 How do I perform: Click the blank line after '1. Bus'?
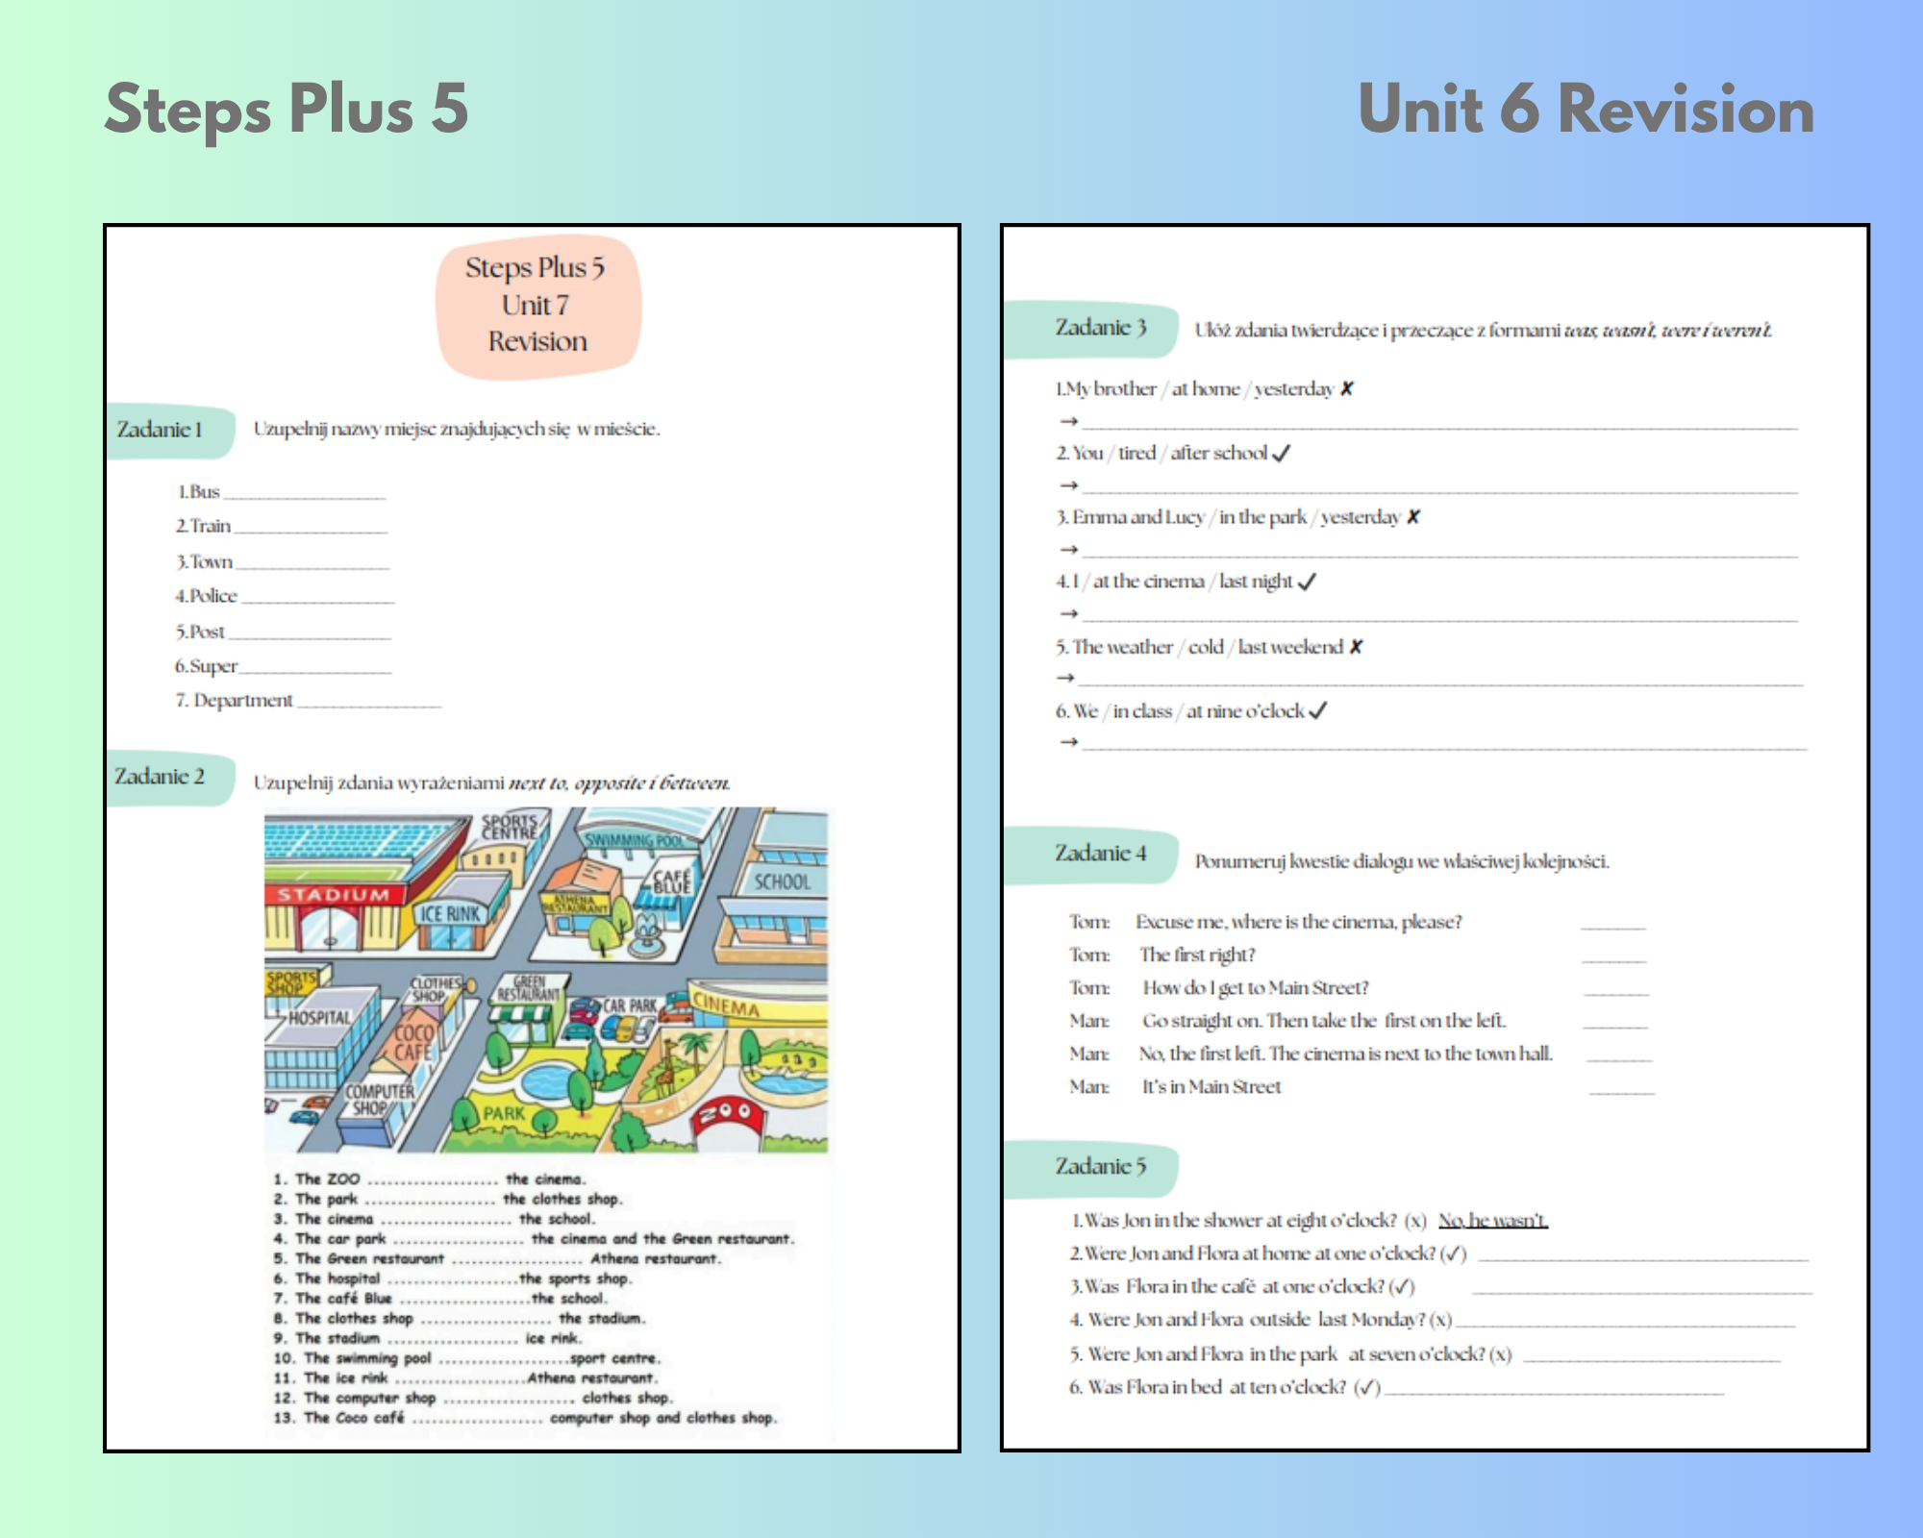[304, 495]
